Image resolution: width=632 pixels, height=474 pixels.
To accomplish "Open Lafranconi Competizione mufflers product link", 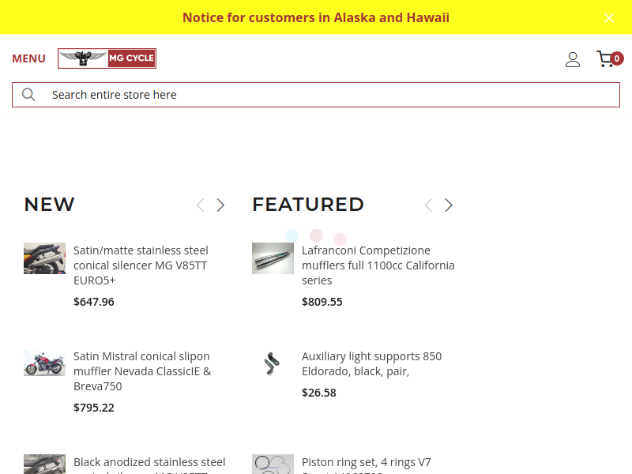I will pos(378,265).
